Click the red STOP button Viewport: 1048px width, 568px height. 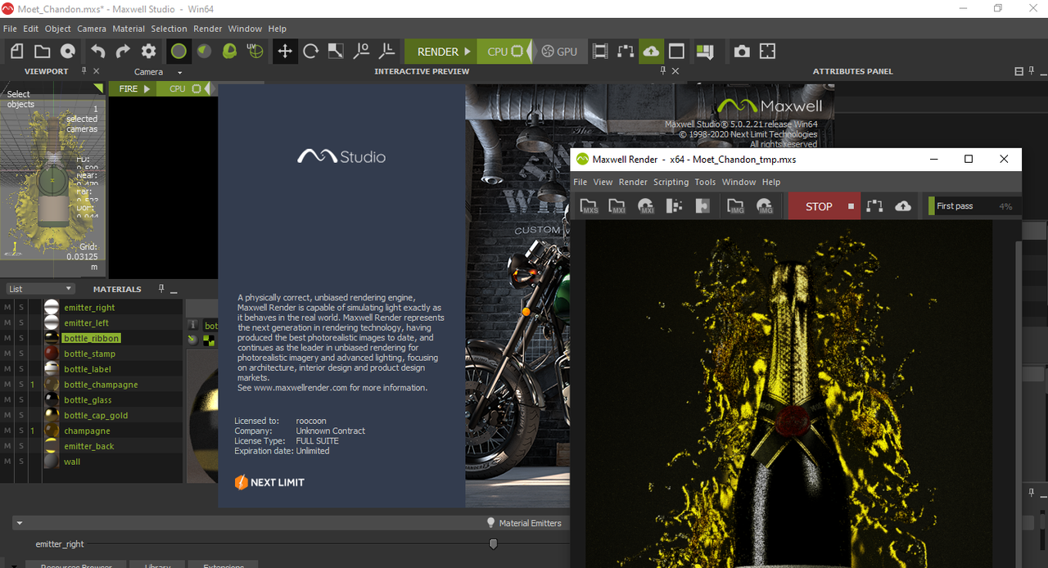pyautogui.click(x=824, y=206)
